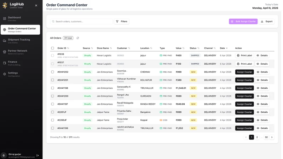The height and width of the screenshot is (159, 283).
Task: Open Details for order #SH41197
Action: pyautogui.click(x=262, y=104)
